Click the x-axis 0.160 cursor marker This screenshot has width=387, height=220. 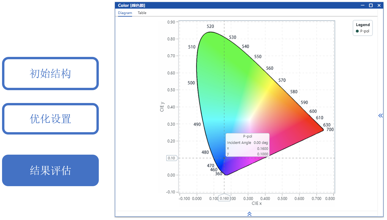[x=224, y=198]
